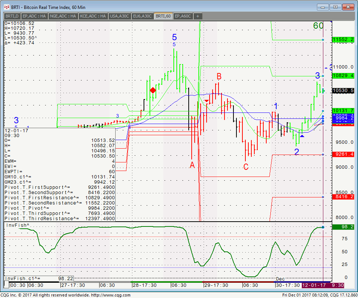
Task: Switch to KCE,ADC : HA tab
Action: pos(93,16)
